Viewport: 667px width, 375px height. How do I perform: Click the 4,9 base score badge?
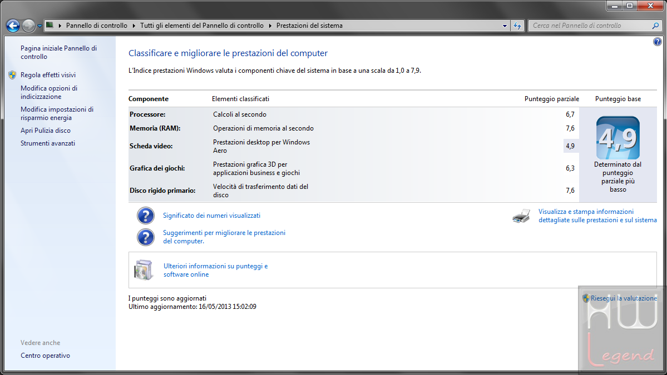click(617, 138)
